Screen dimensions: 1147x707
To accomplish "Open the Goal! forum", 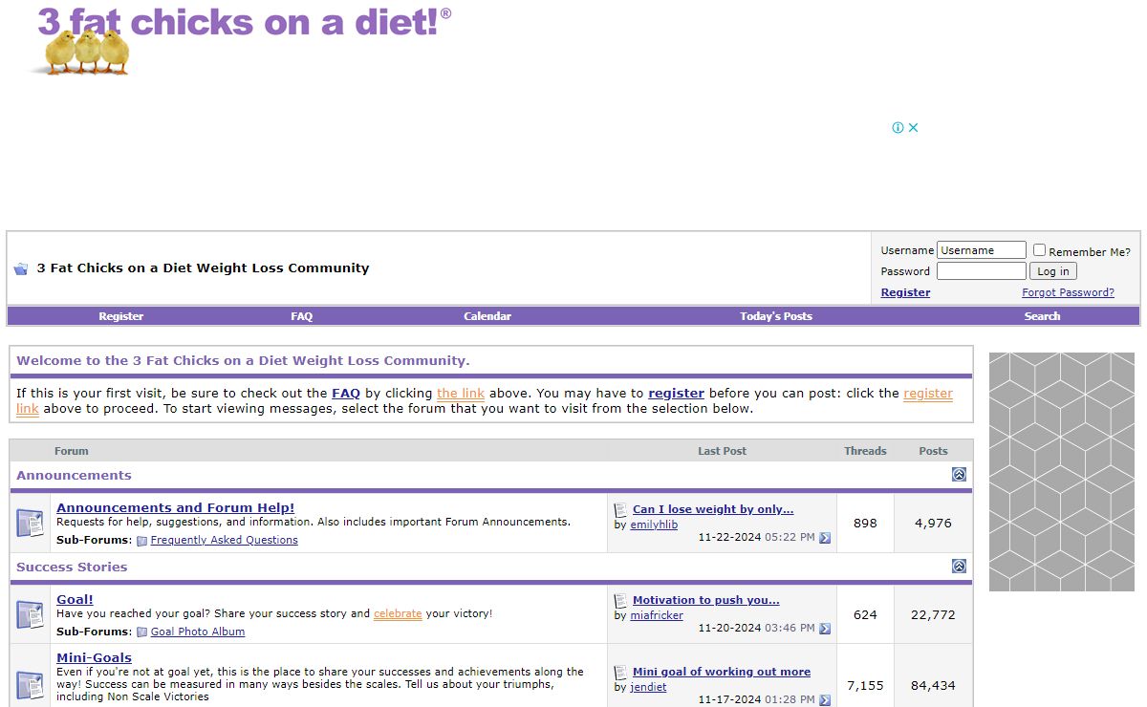I will tap(76, 600).
